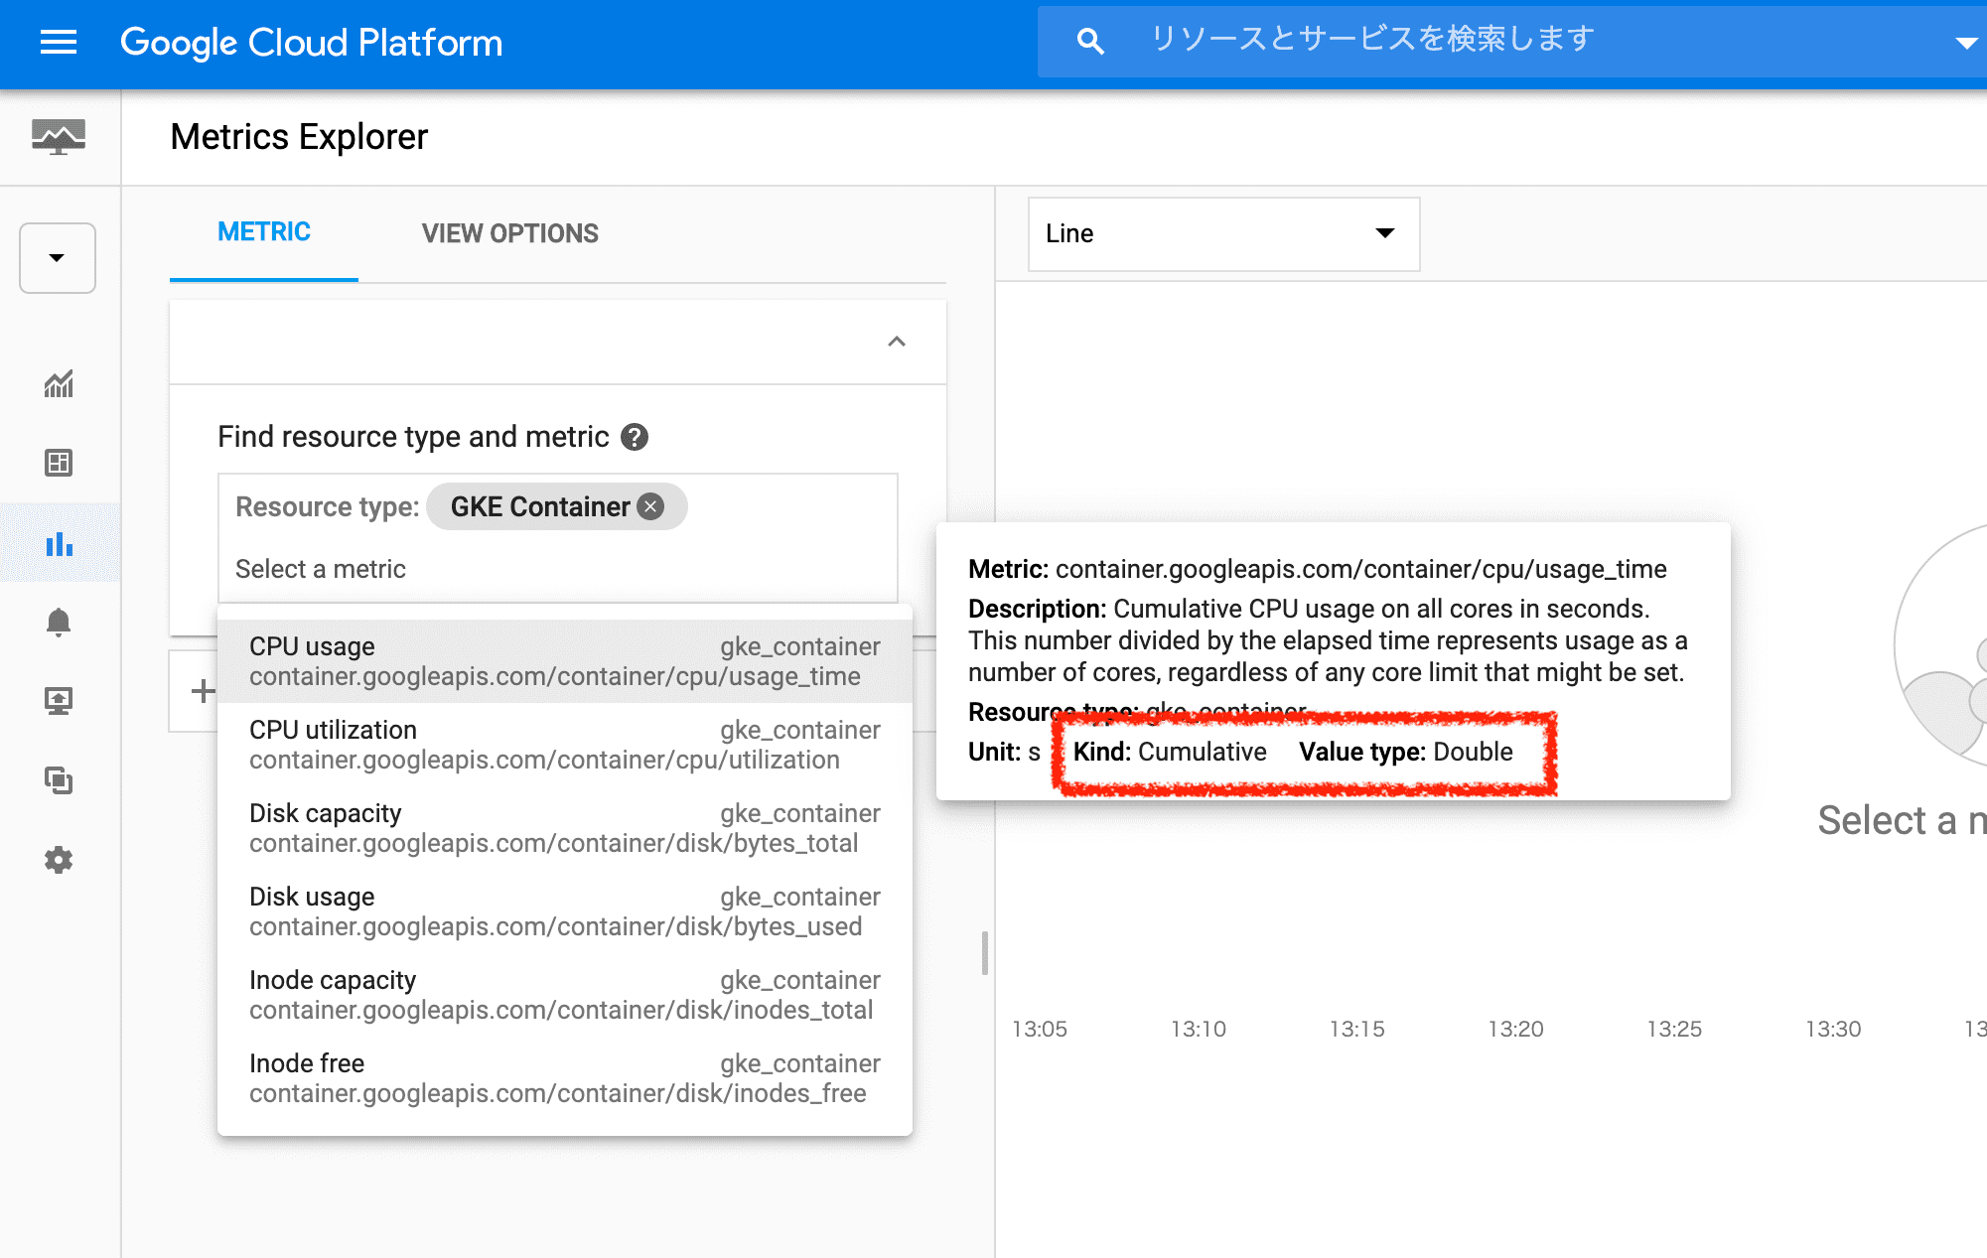Open the Monitoring overview chart icon

tap(59, 383)
